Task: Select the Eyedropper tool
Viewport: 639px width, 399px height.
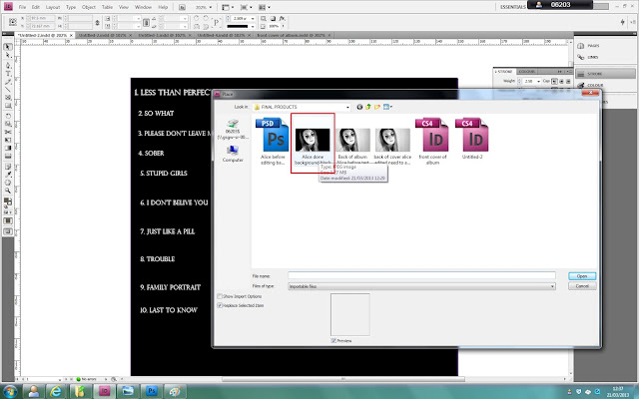Action: (8, 175)
